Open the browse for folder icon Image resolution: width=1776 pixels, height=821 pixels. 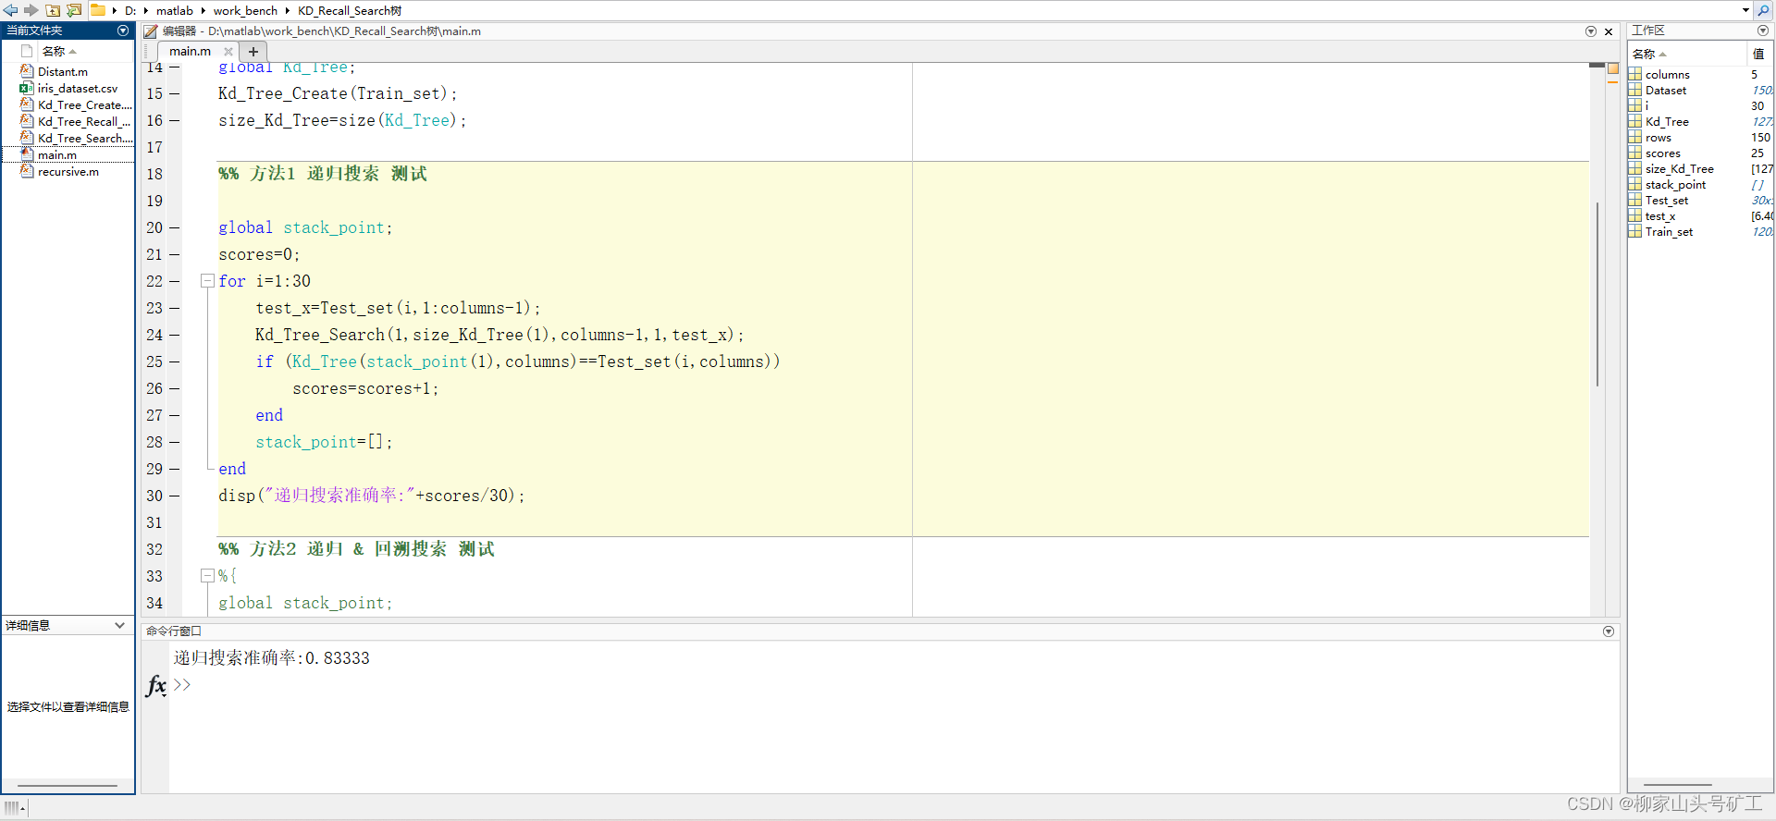(74, 10)
